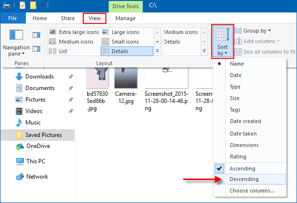Open the File menu tab

pos(13,18)
